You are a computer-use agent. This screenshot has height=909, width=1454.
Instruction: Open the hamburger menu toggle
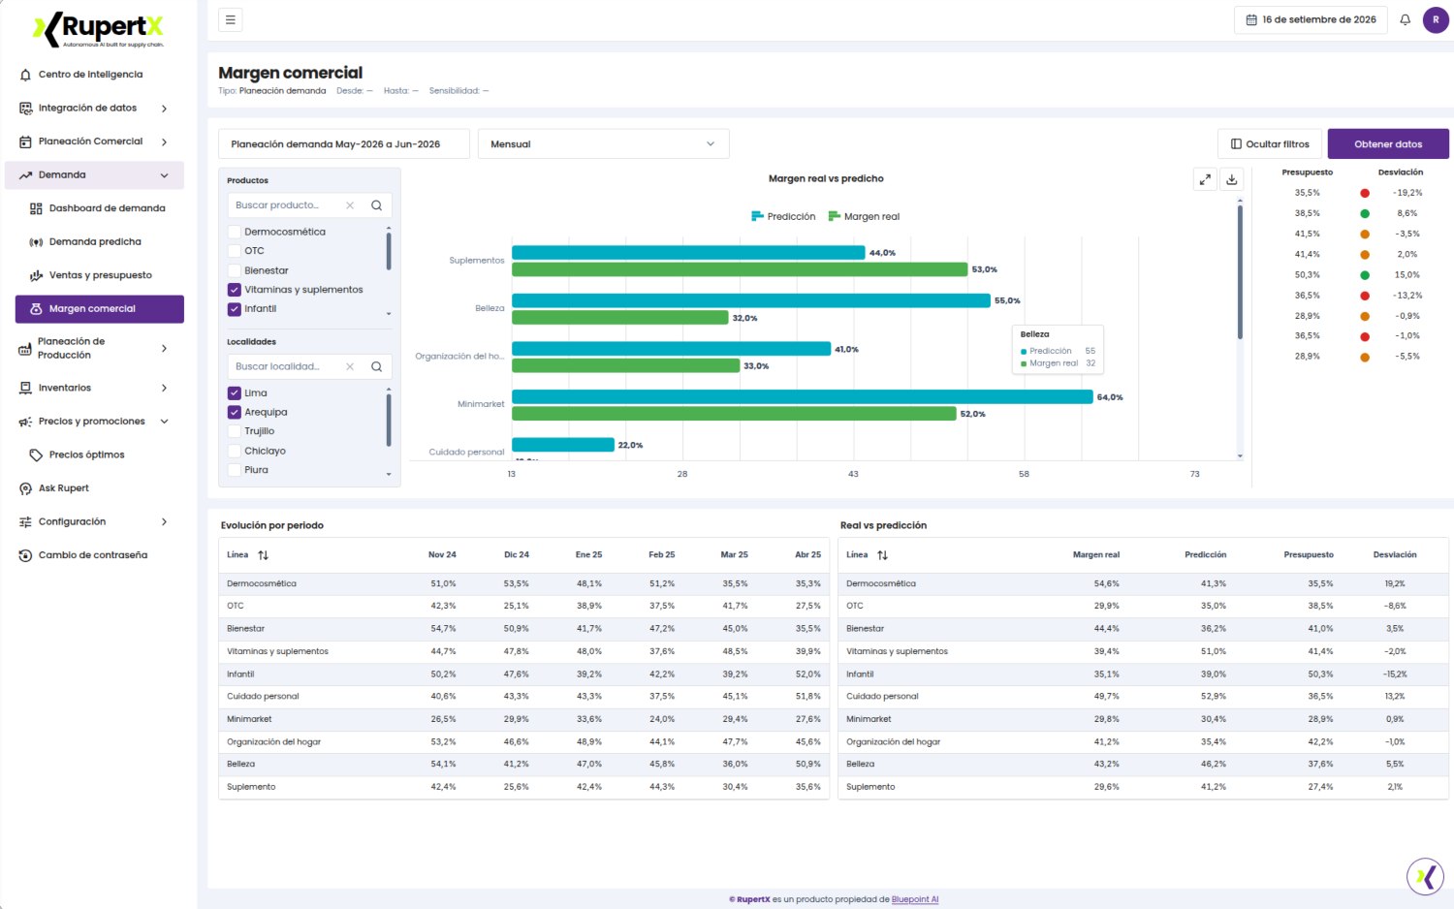231,19
